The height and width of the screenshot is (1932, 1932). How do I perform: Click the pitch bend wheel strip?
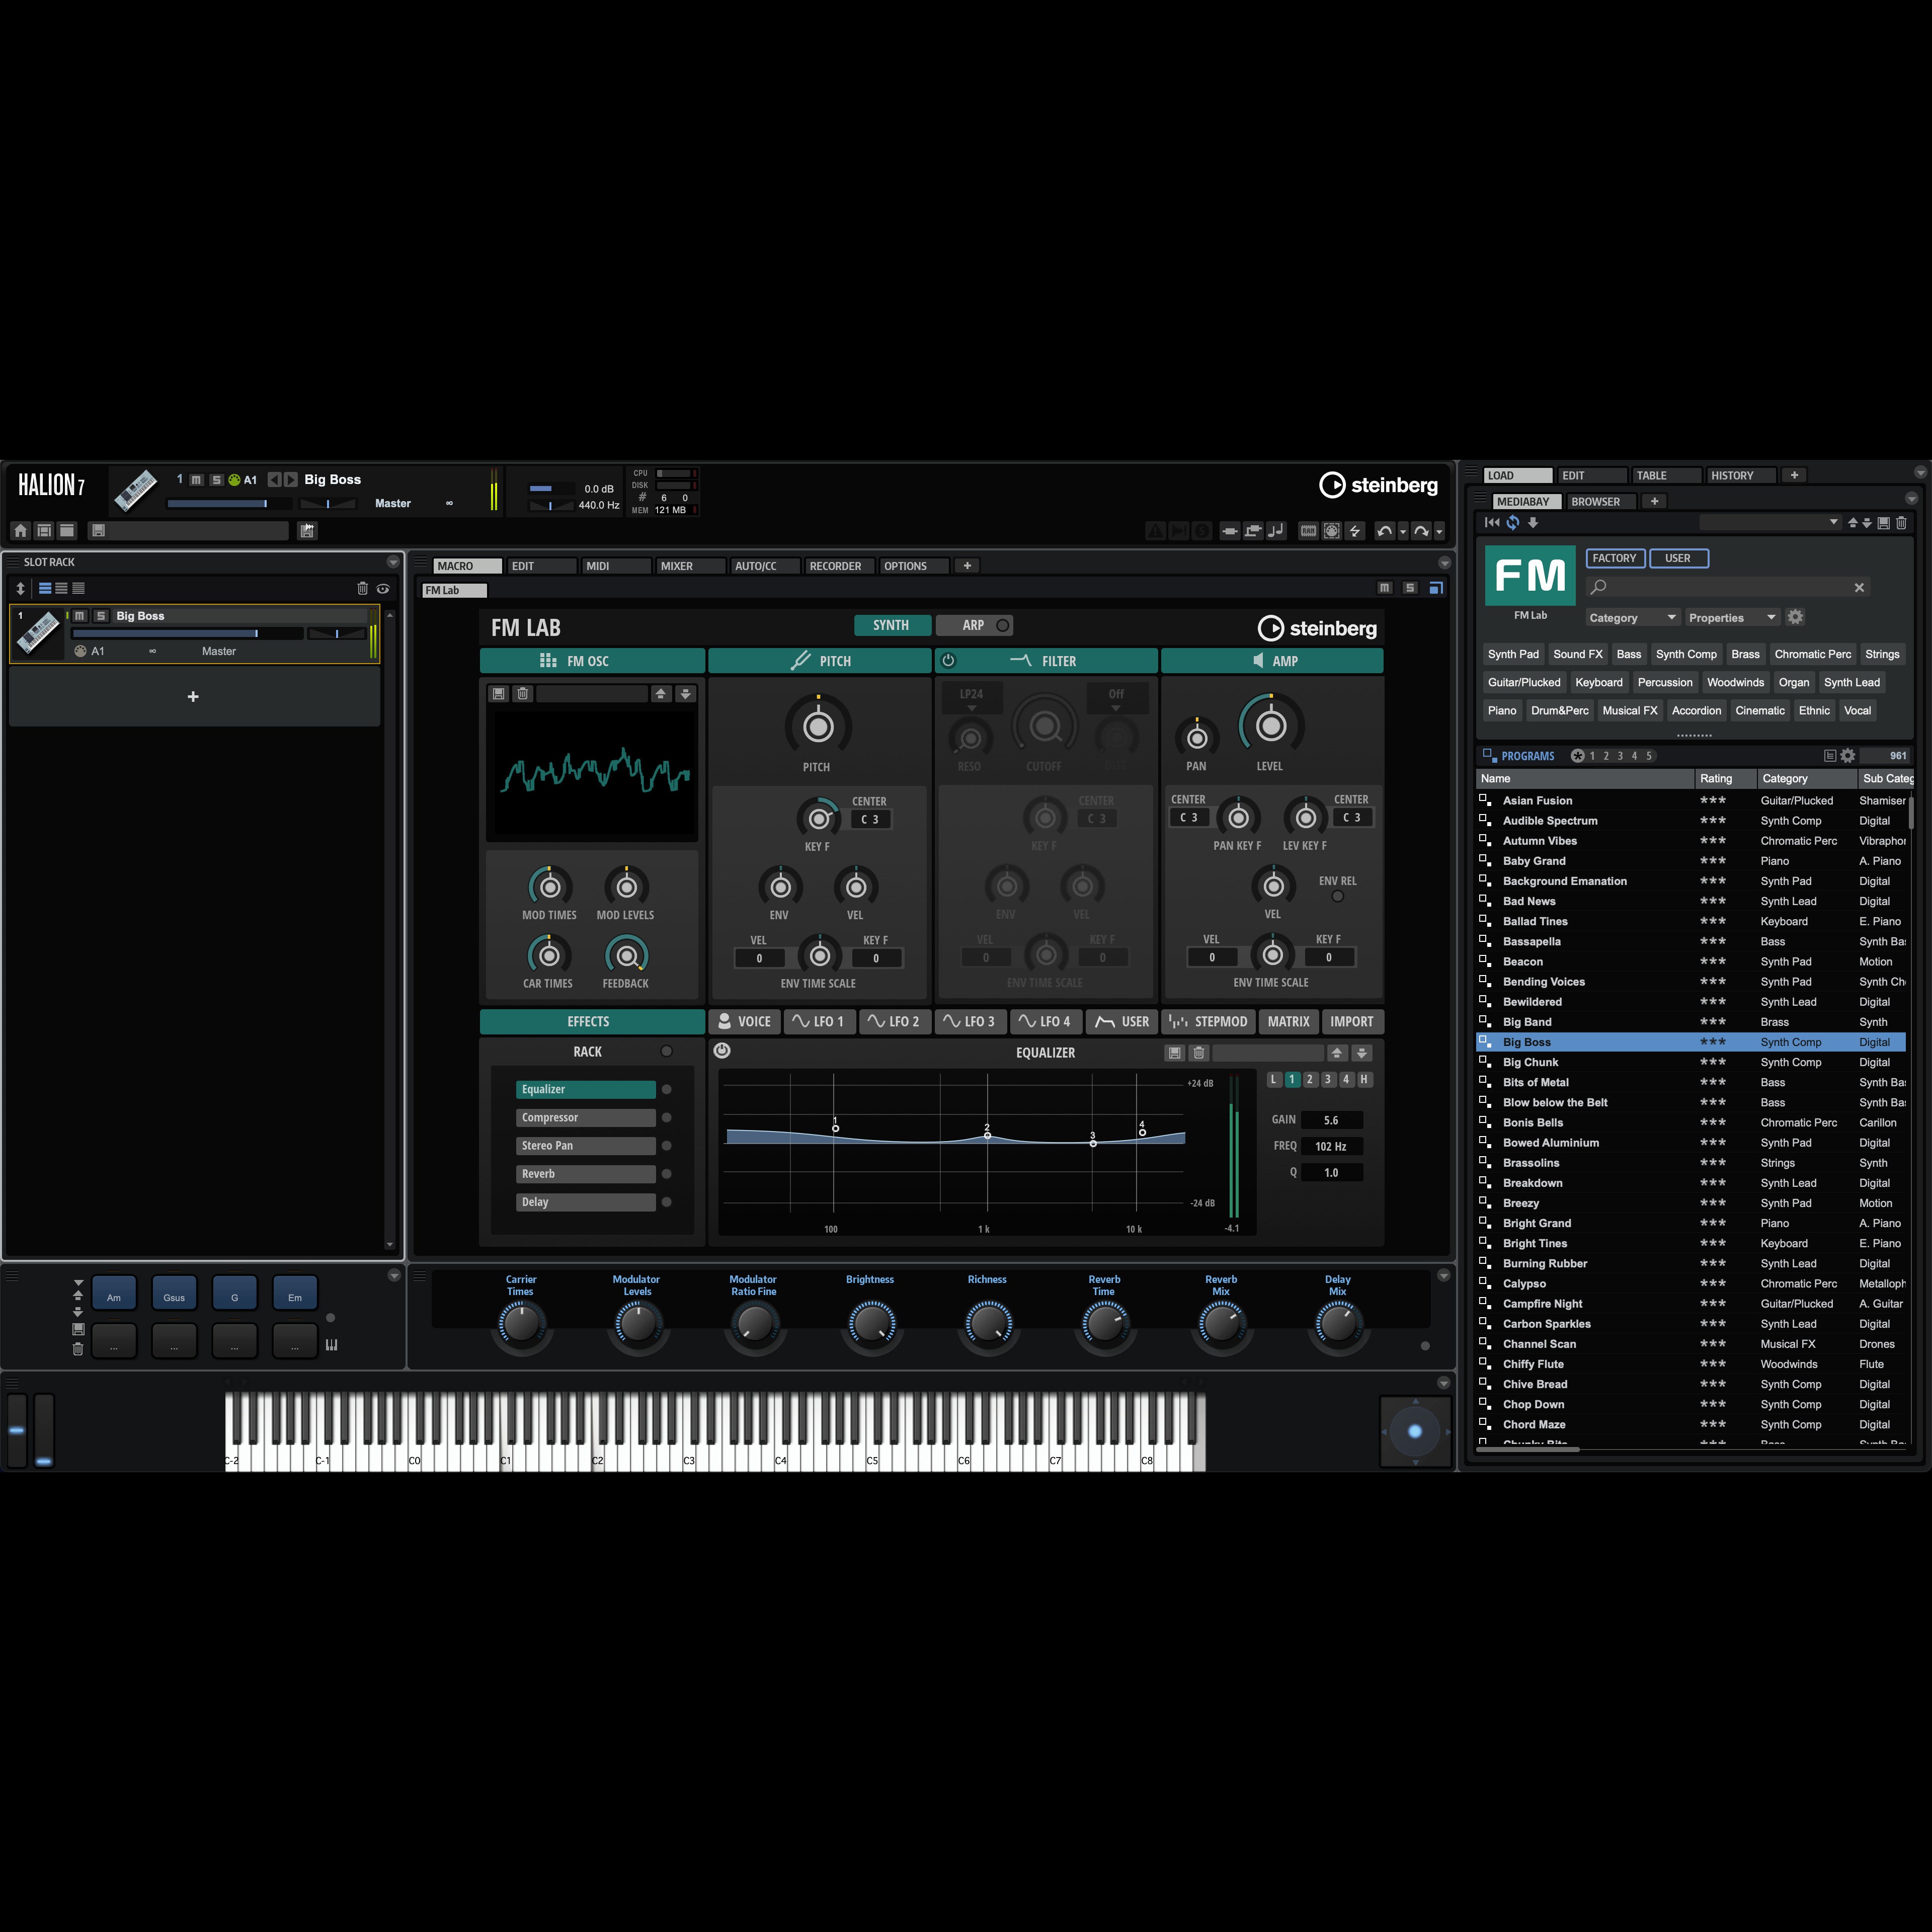[17, 1431]
